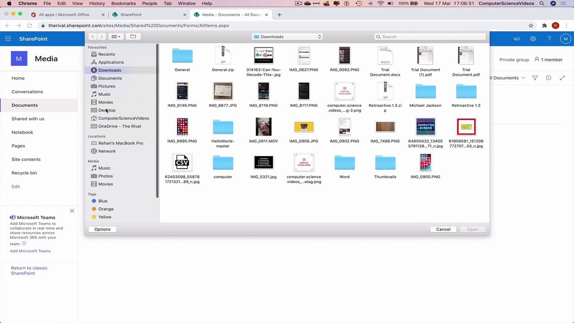Click the Options button
The image size is (574, 323).
(102, 229)
